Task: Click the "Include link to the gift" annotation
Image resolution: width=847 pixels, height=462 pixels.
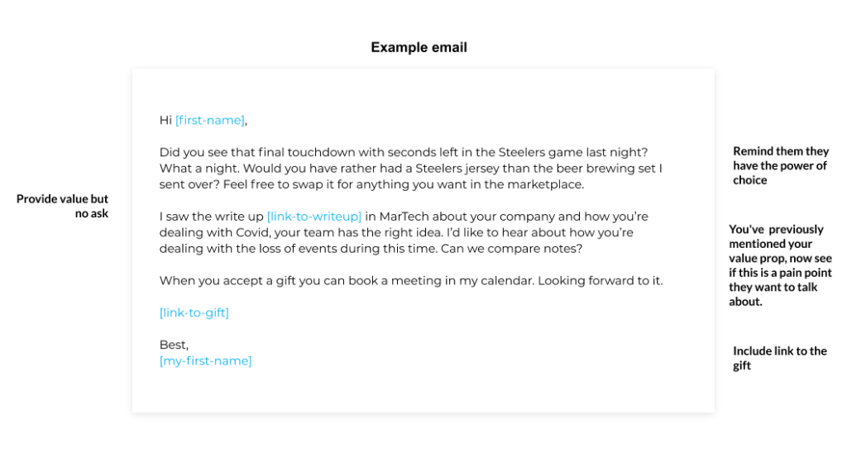Action: coord(779,358)
